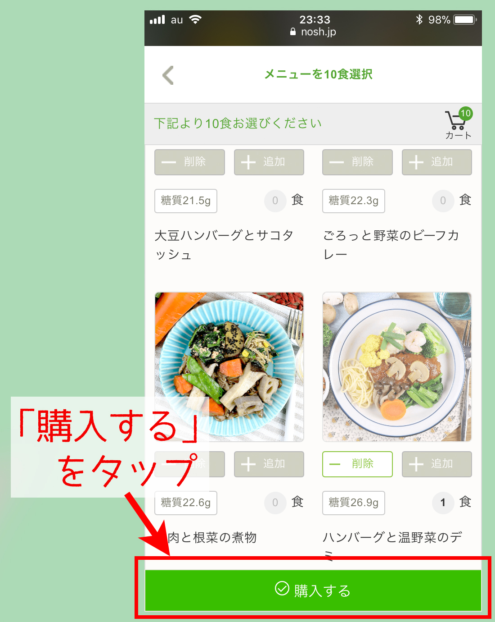Tap the battery icon in status bar

(465, 20)
